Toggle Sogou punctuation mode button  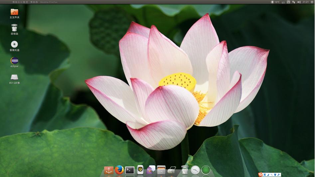click(x=271, y=175)
